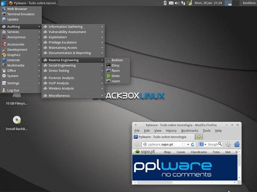Click the Canais link on sapo bar
The height and width of the screenshot is (192, 257).
[x=181, y=152]
